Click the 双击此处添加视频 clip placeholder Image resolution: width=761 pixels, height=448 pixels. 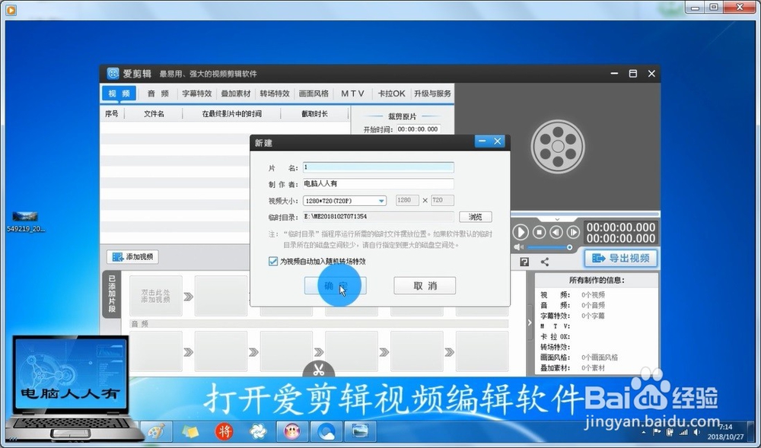(x=156, y=296)
